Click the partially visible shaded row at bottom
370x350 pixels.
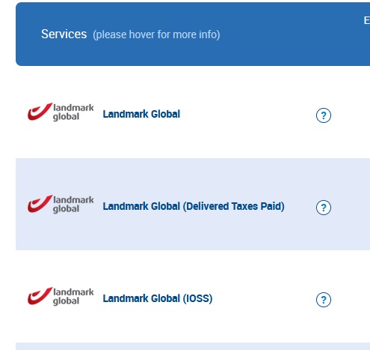point(193,346)
